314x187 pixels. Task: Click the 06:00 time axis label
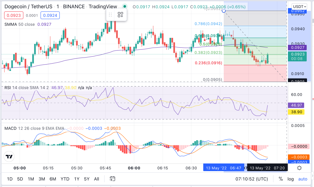(x=134, y=168)
